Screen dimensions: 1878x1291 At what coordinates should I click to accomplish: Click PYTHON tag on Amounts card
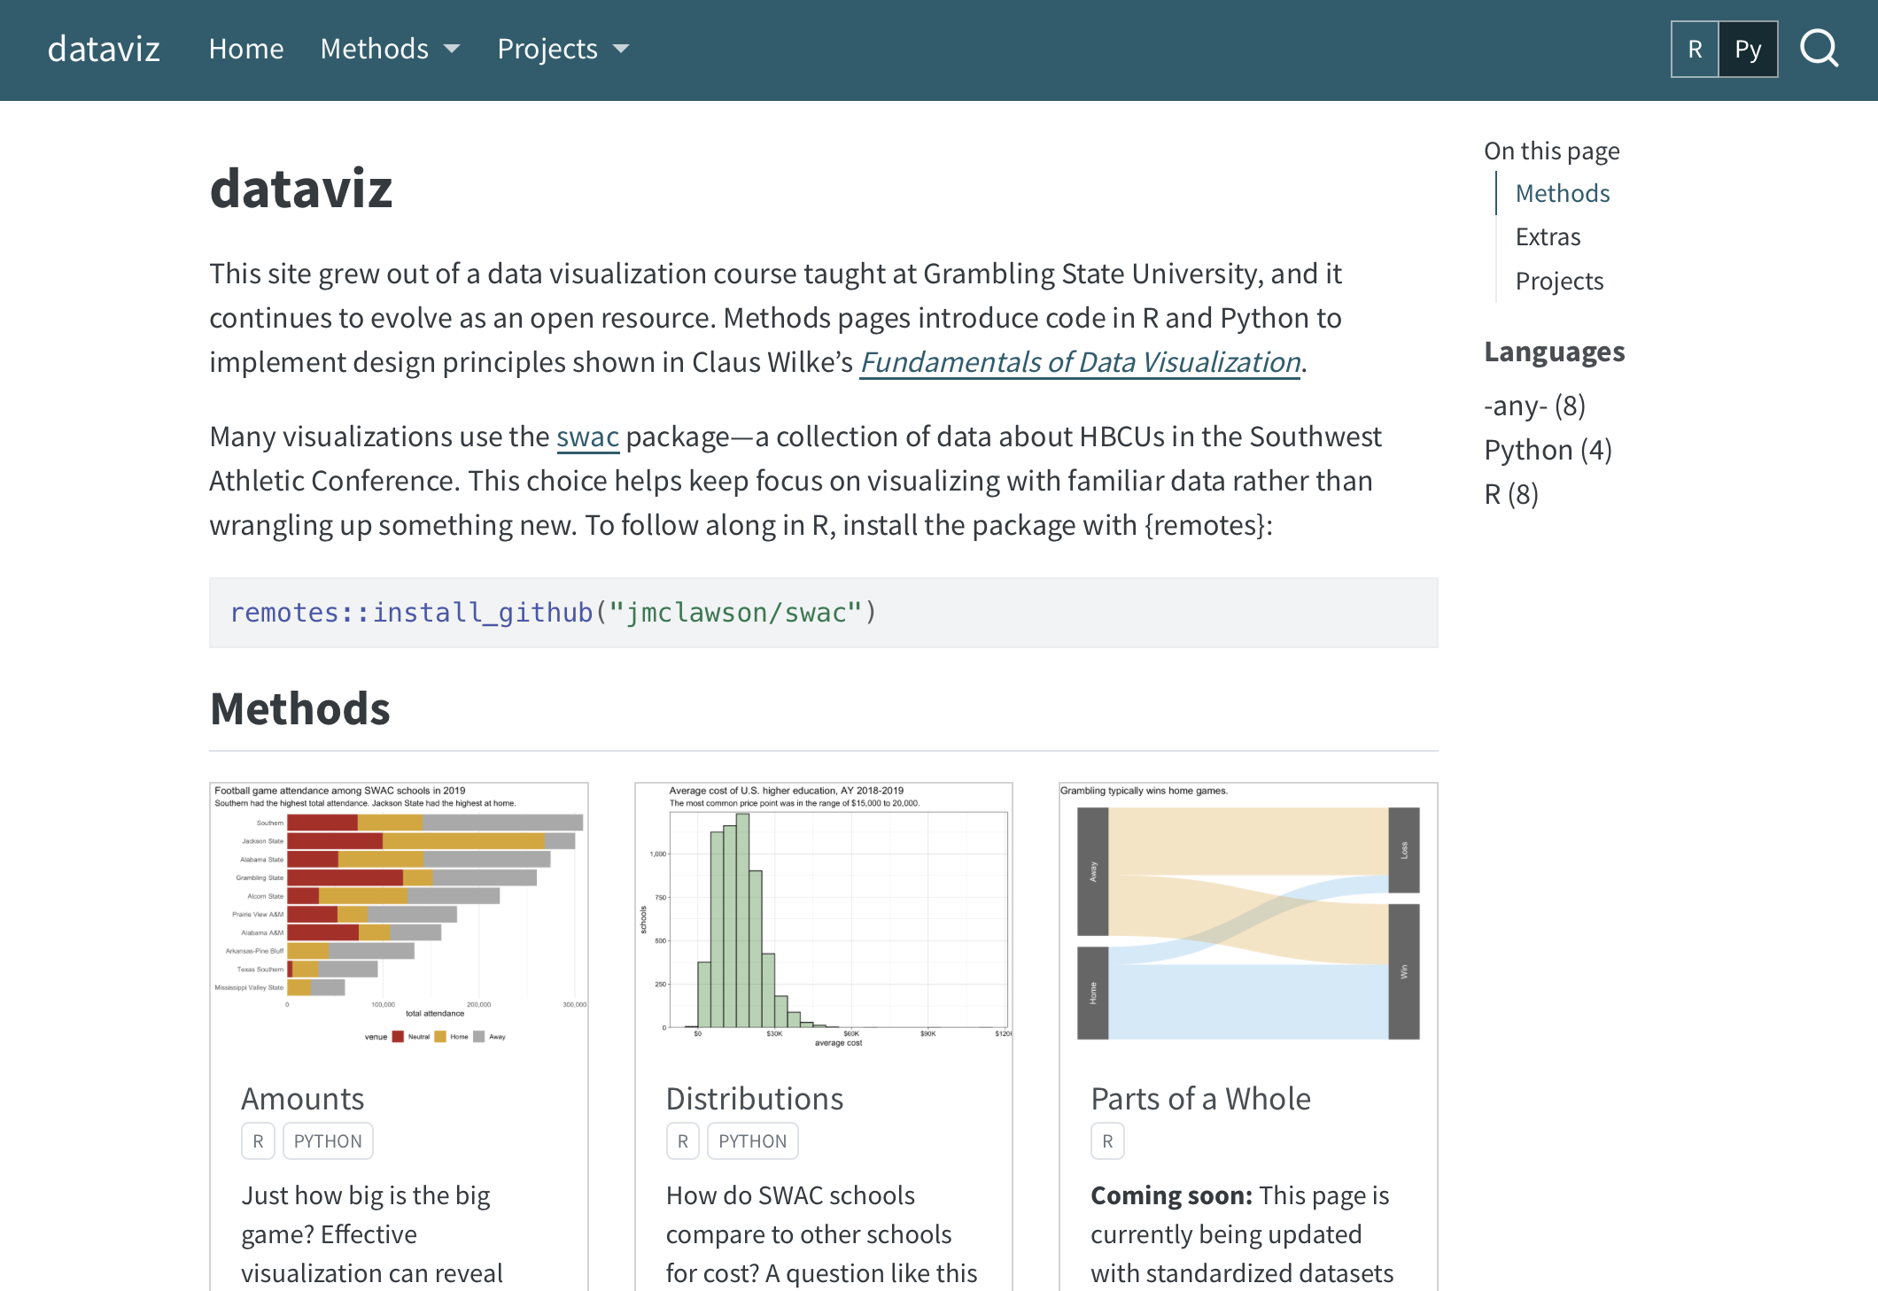click(328, 1141)
